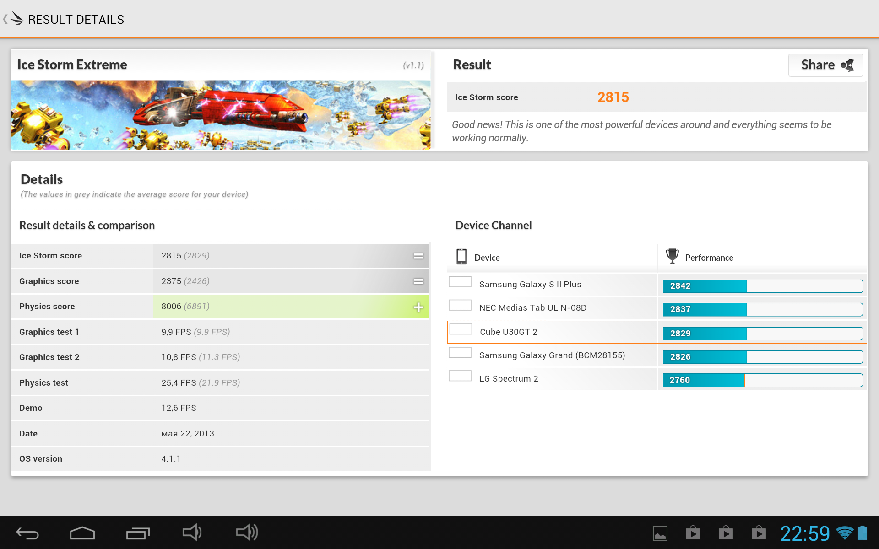879x549 pixels.
Task: Expand the Physics score row
Action: click(x=418, y=307)
